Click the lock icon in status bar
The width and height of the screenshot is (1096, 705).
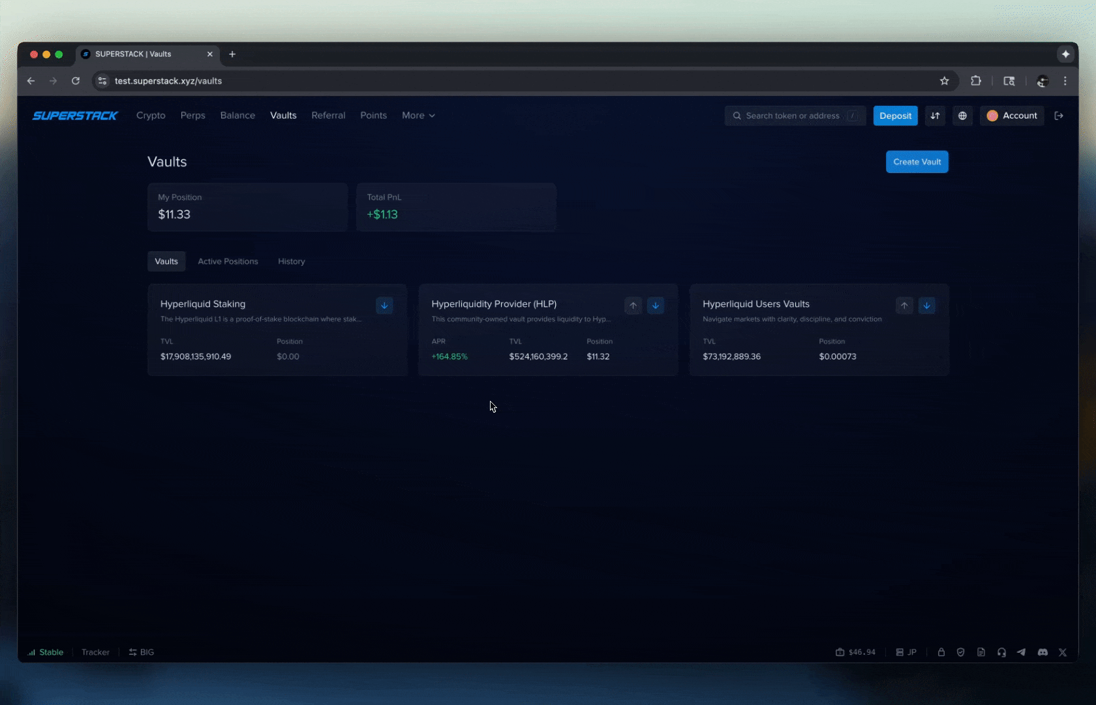941,652
